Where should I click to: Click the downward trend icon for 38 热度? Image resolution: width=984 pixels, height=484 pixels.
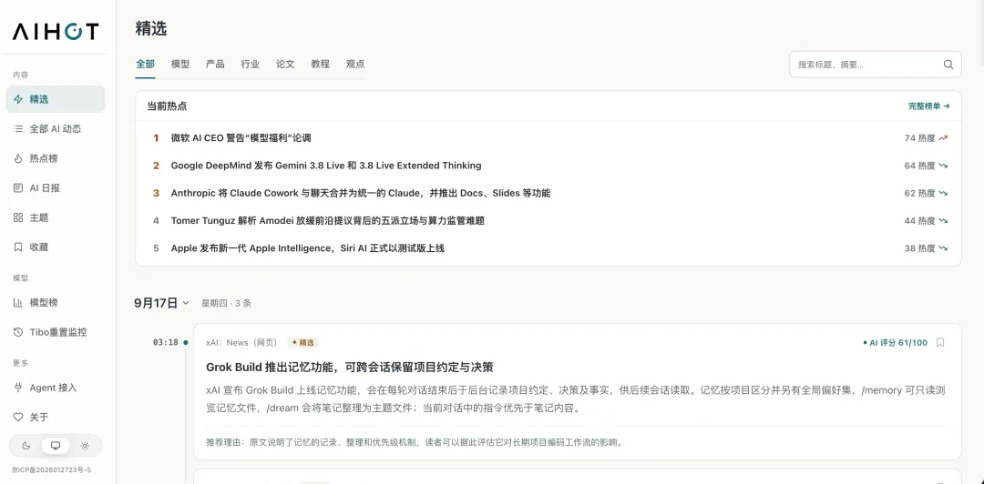[943, 248]
